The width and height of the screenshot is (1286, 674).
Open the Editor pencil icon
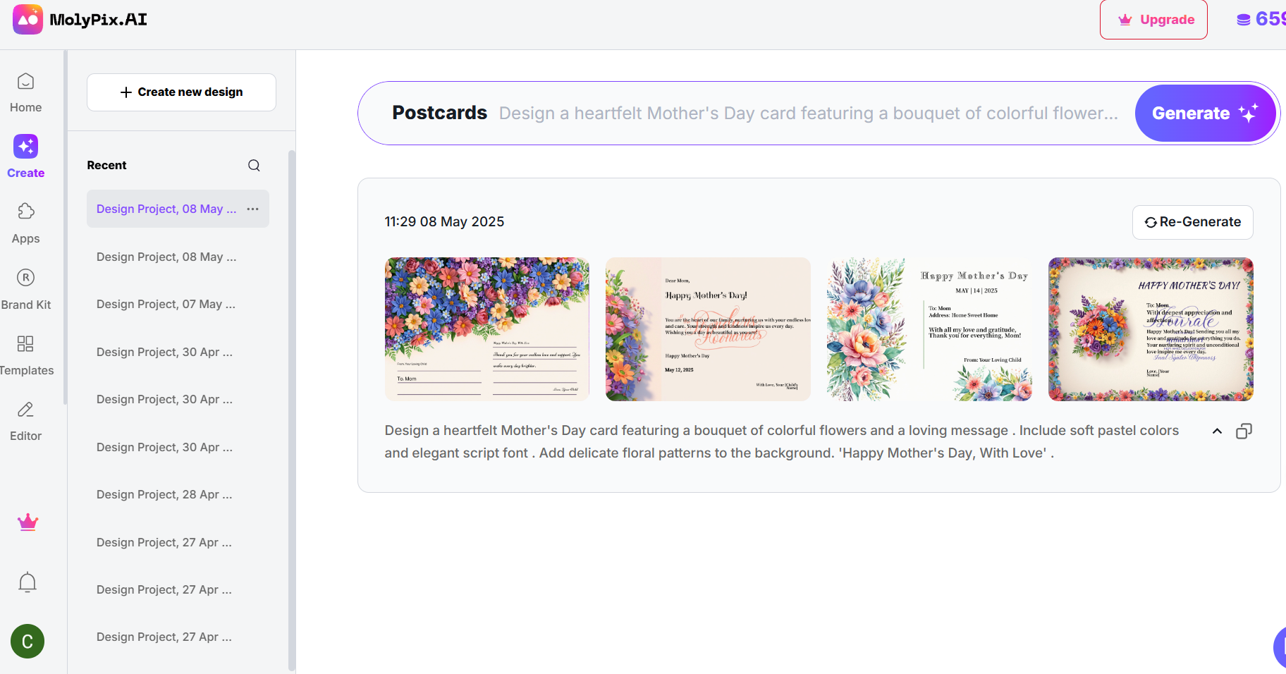(26, 410)
